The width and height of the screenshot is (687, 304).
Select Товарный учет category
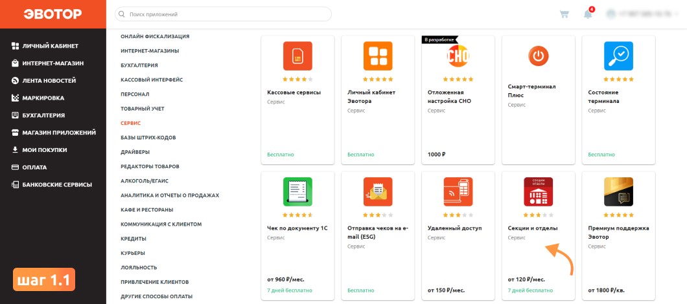pos(143,109)
